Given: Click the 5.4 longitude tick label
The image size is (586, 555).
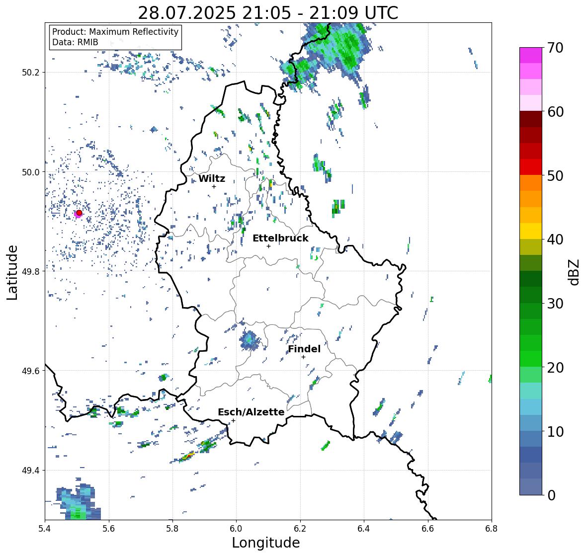Looking at the screenshot, I should point(45,529).
